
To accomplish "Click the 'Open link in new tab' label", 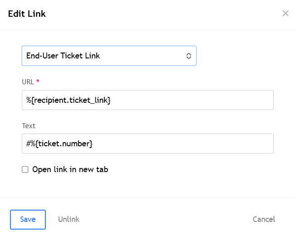I will tap(70, 170).
